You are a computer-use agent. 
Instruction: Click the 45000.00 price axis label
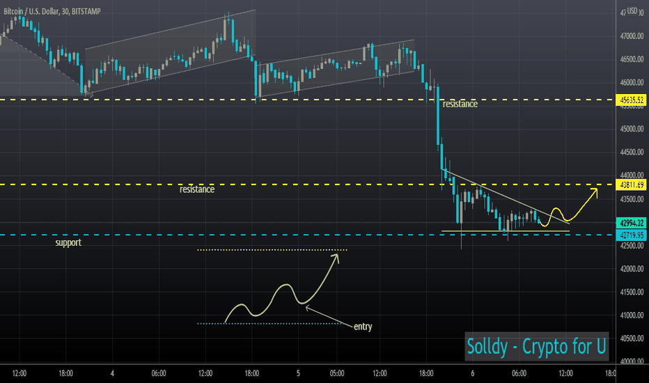[632, 130]
